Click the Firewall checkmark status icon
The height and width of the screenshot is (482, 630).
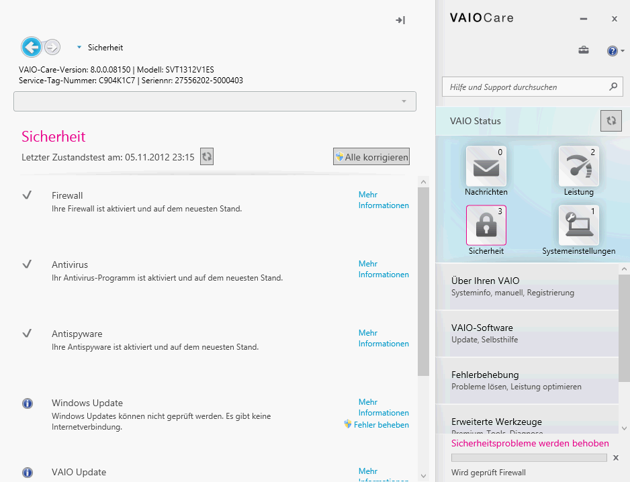tap(27, 195)
